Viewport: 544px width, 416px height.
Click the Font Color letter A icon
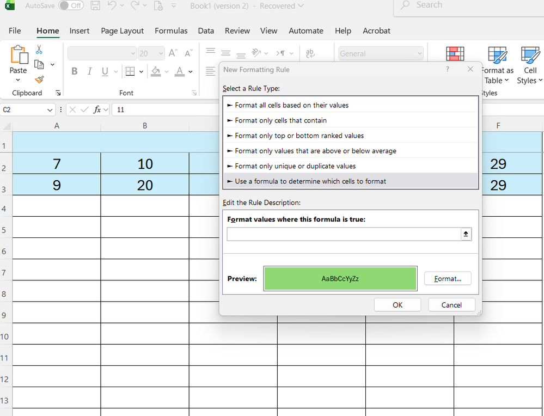pos(179,71)
